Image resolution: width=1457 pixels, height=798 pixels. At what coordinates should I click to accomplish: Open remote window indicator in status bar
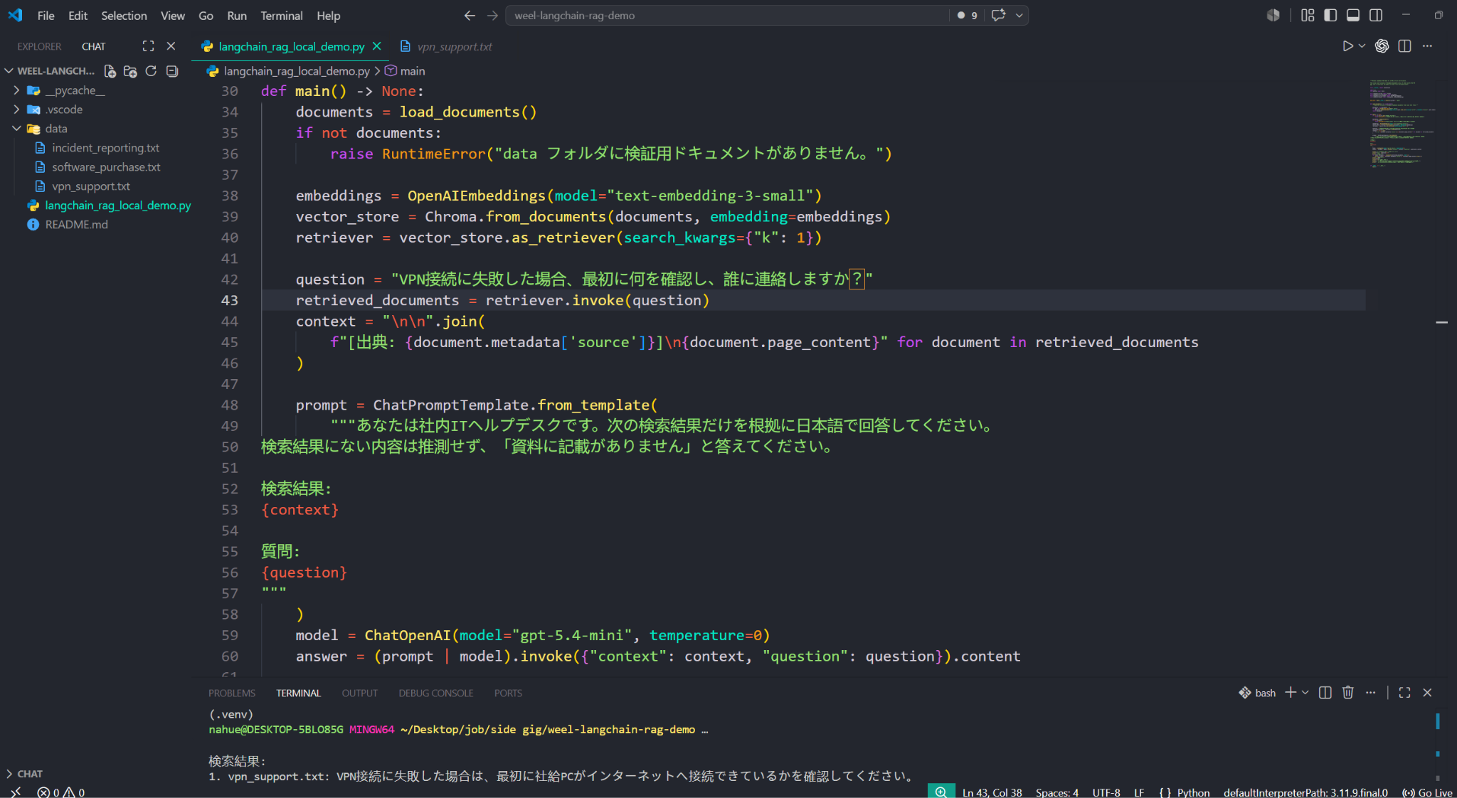pos(16,792)
